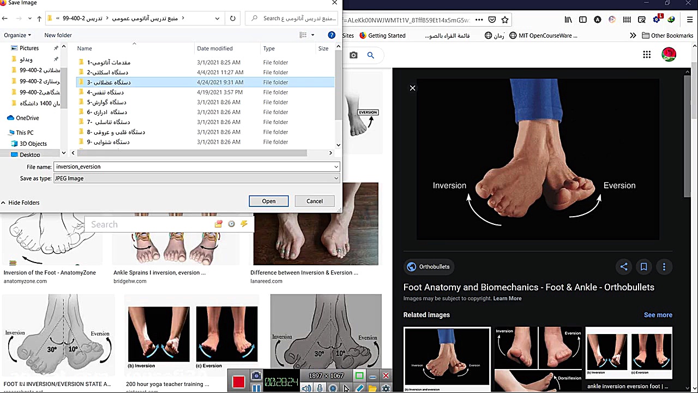Close the image preview panel
The width and height of the screenshot is (698, 393).
pyautogui.click(x=413, y=88)
